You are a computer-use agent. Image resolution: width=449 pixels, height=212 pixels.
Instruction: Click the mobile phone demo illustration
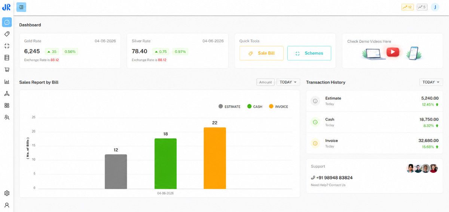tap(413, 53)
